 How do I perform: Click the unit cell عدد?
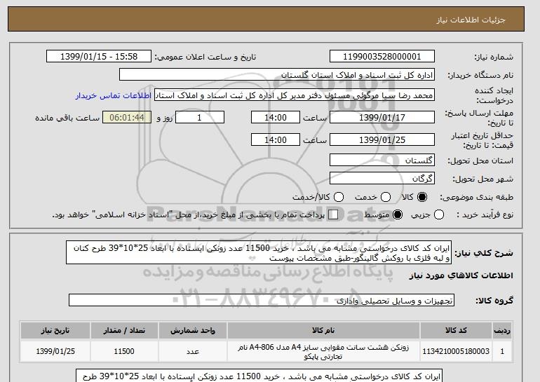(193, 351)
